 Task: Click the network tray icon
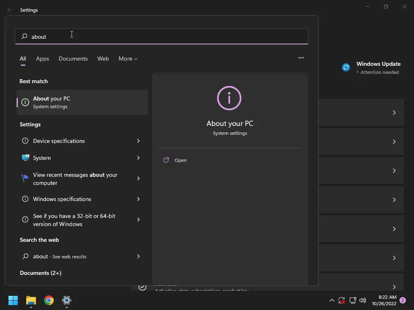tap(353, 300)
